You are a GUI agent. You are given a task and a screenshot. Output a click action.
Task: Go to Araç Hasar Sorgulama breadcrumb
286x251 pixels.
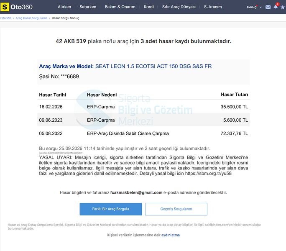pyautogui.click(x=31, y=18)
